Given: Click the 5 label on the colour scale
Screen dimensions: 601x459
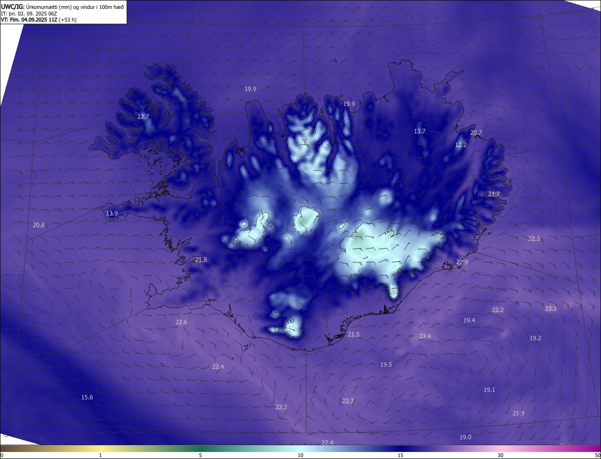Looking at the screenshot, I should pyautogui.click(x=200, y=456).
